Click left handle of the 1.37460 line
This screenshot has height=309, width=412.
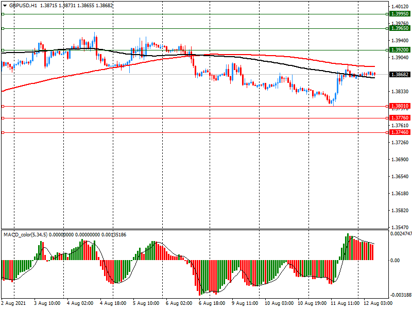[x=3, y=133]
